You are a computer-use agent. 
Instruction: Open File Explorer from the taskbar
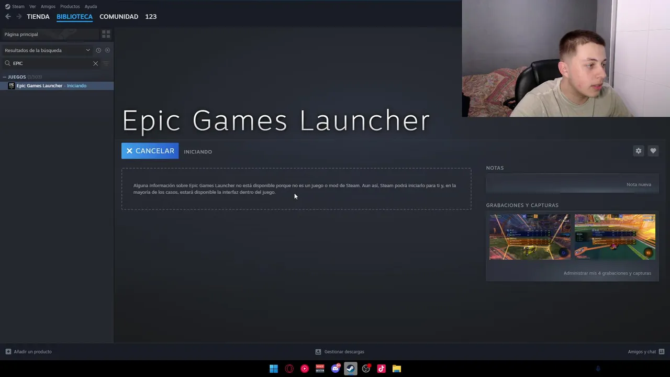coord(397,369)
